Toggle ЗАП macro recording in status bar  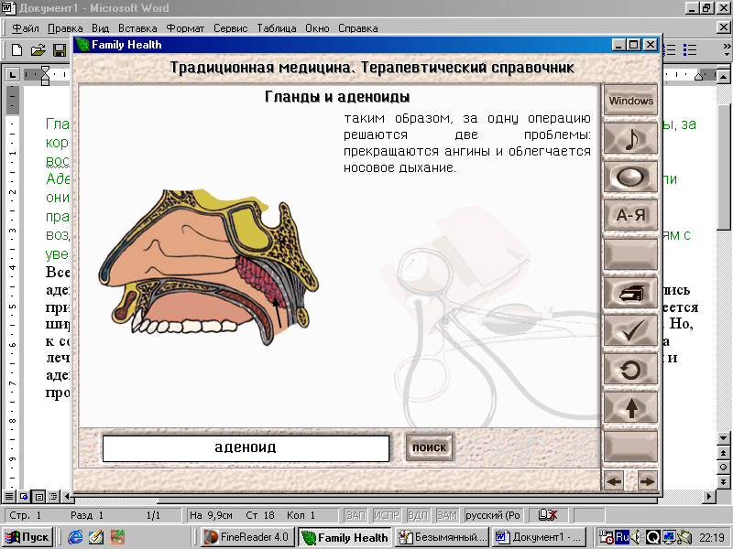tap(356, 515)
